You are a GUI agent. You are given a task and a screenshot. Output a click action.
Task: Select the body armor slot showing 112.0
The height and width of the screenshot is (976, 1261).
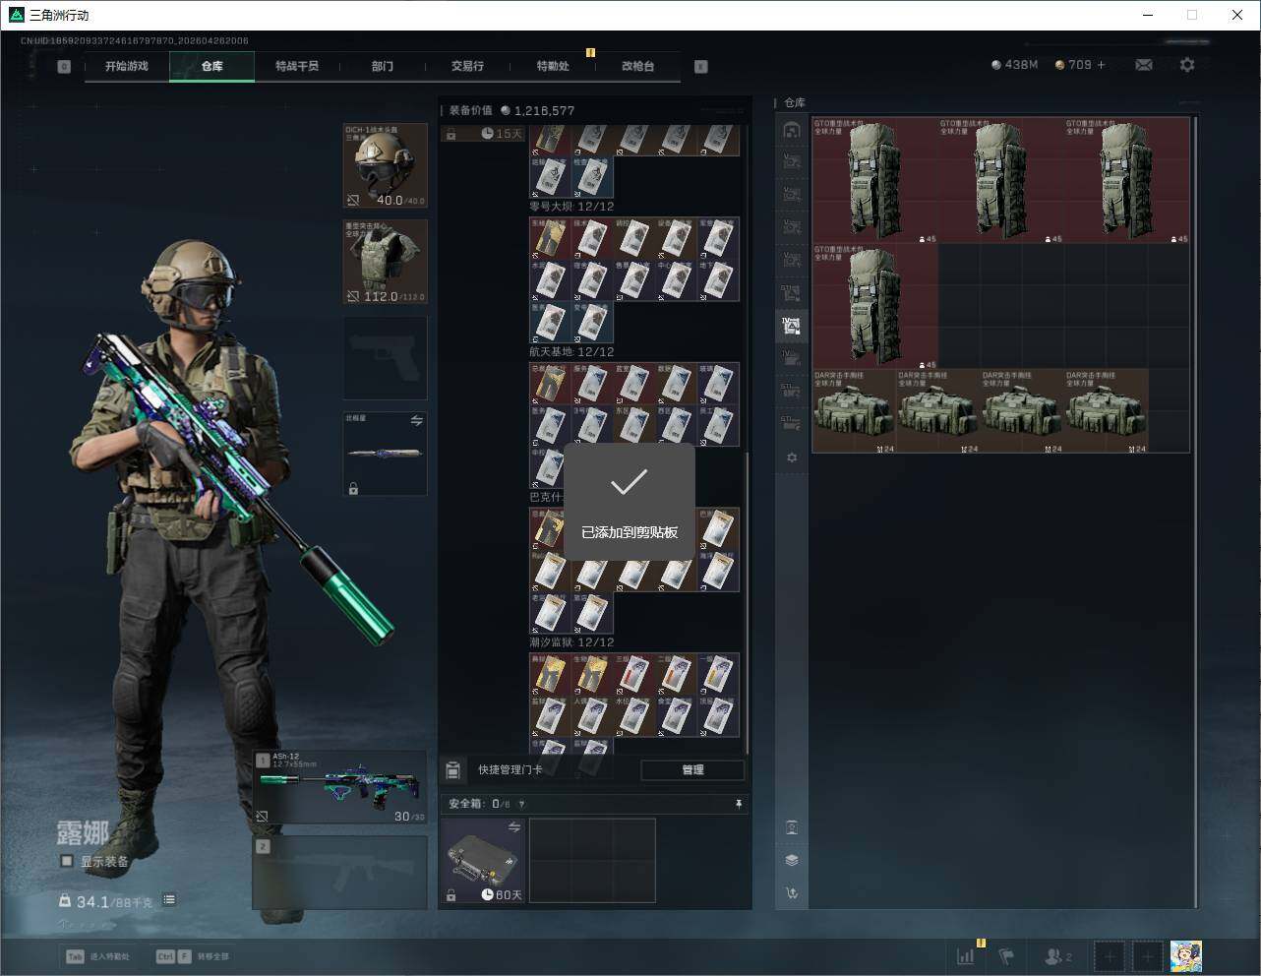385,262
